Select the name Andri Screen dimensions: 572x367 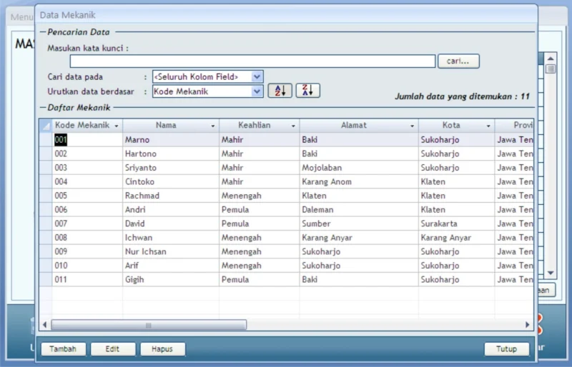click(x=135, y=209)
